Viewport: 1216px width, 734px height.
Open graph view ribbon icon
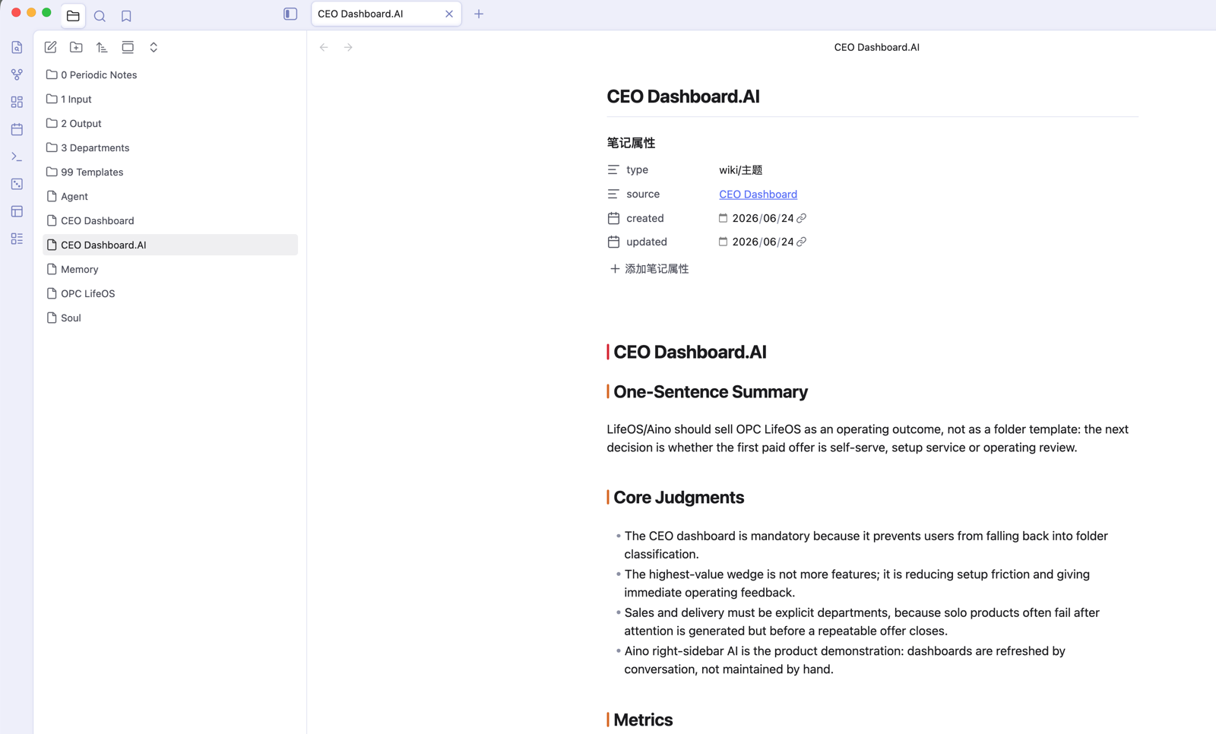click(x=17, y=74)
